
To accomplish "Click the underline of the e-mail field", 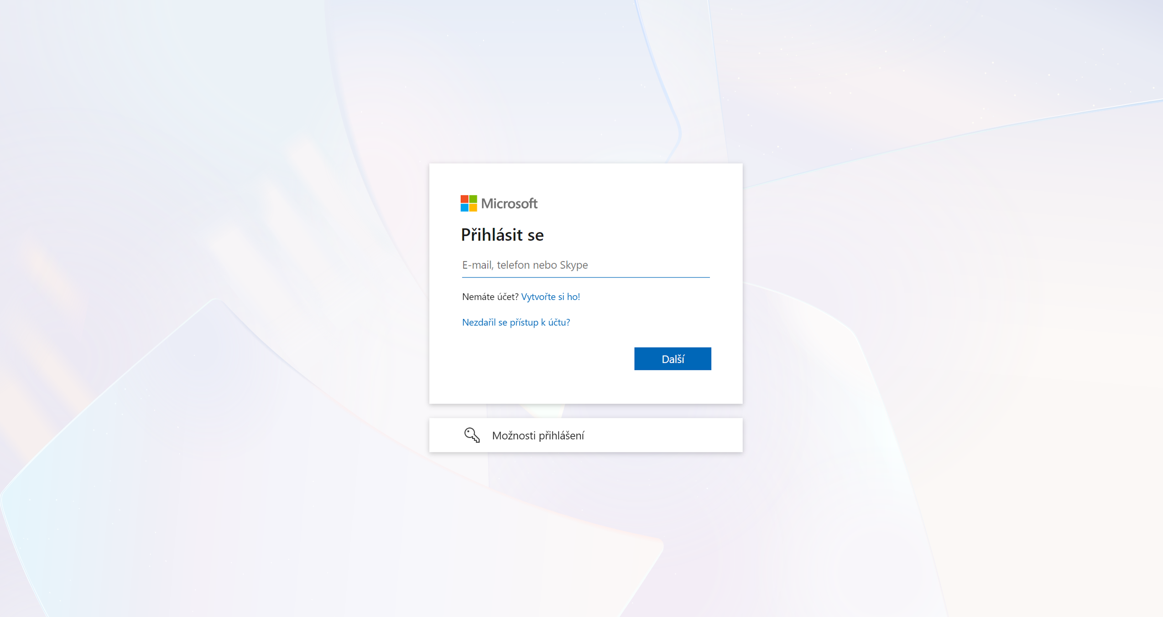I will (586, 277).
